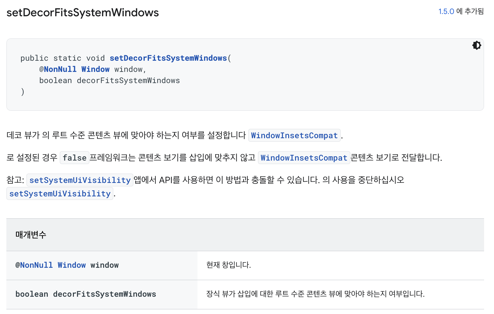This screenshot has height=314, width=494.
Task: Open the Window class link in code block
Action: point(95,69)
